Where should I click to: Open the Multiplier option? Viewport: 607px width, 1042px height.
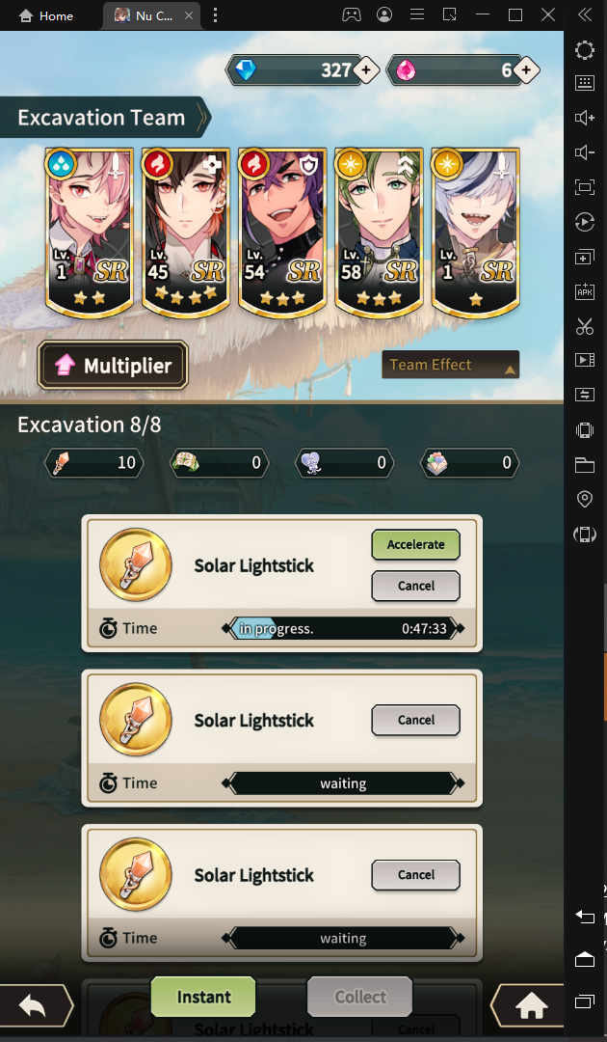(x=113, y=366)
